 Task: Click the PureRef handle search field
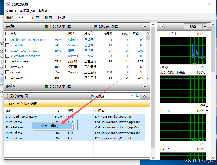[111, 97]
